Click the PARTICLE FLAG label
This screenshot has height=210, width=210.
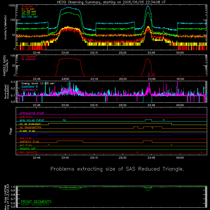[29, 142]
